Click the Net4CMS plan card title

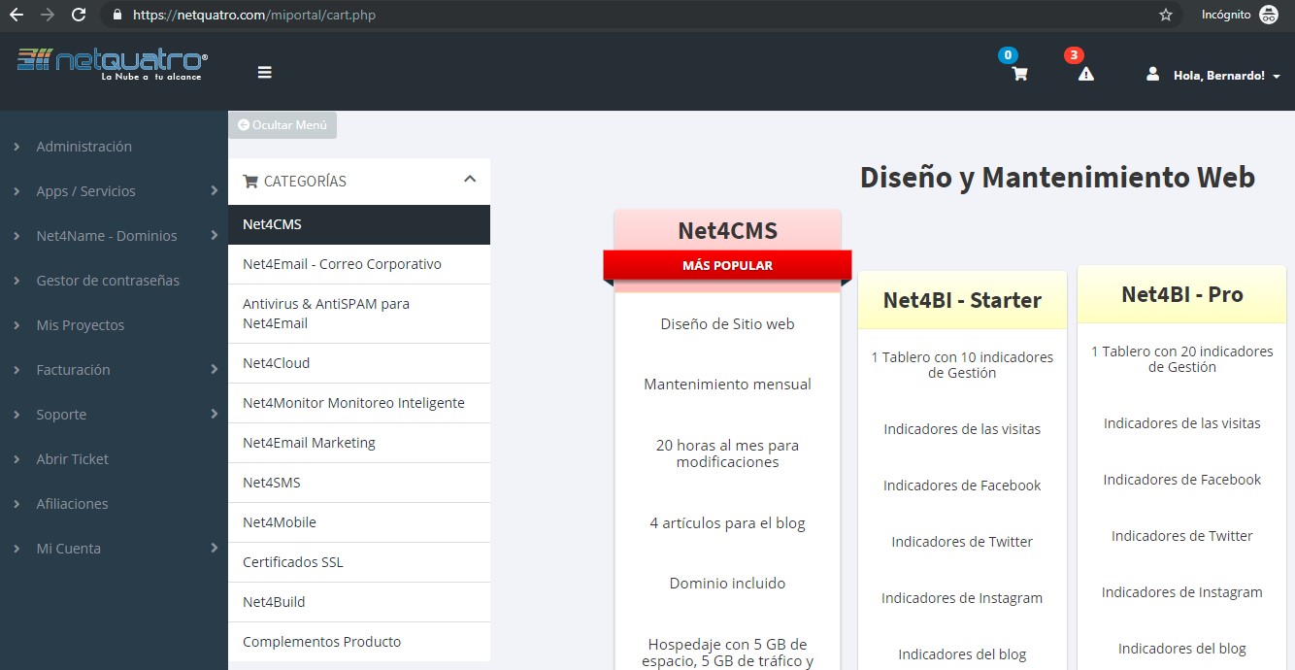coord(727,230)
